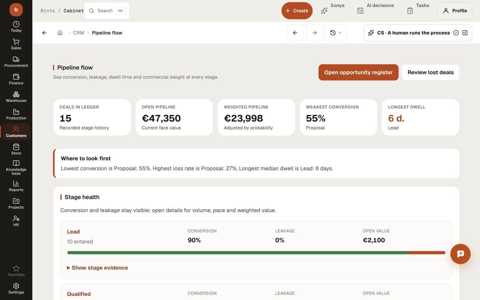
Task: Open Store in the sidebar
Action: click(16, 149)
